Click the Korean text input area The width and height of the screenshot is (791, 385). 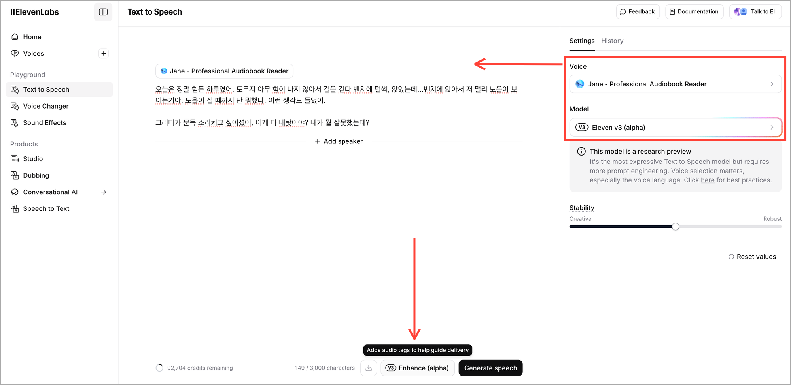tap(339, 106)
